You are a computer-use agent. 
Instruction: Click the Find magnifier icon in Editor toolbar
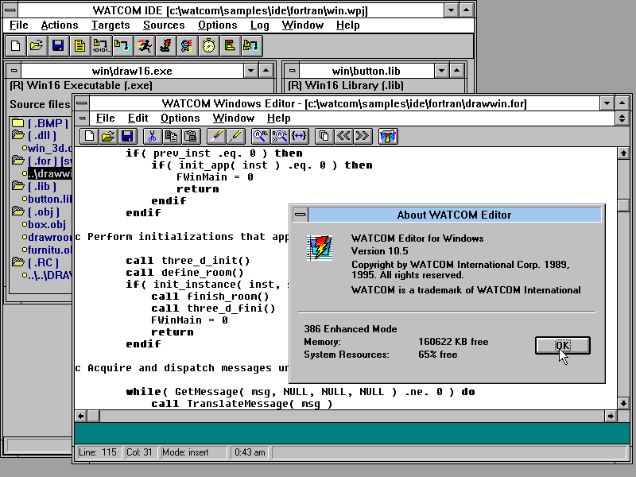coord(261,136)
